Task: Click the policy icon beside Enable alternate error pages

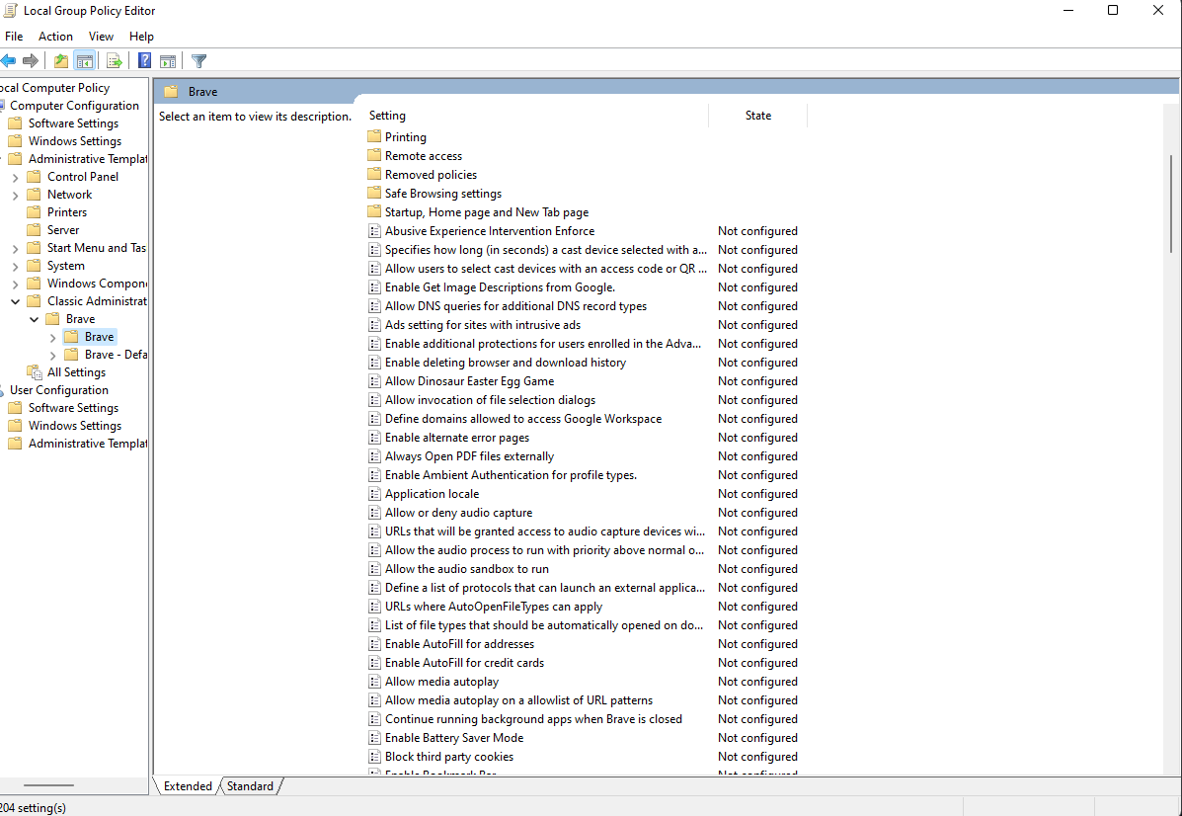Action: (x=374, y=438)
